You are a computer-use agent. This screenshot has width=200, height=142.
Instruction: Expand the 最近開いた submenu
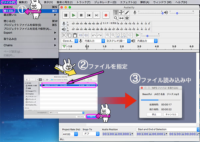tap(29, 15)
